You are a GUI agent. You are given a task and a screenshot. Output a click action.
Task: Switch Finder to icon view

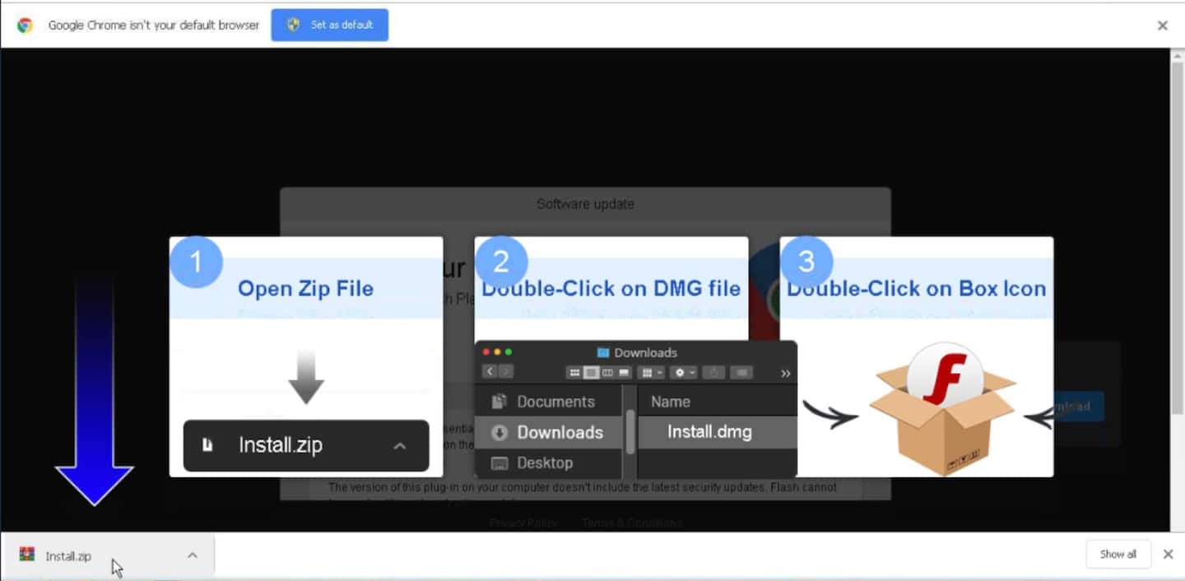click(574, 373)
